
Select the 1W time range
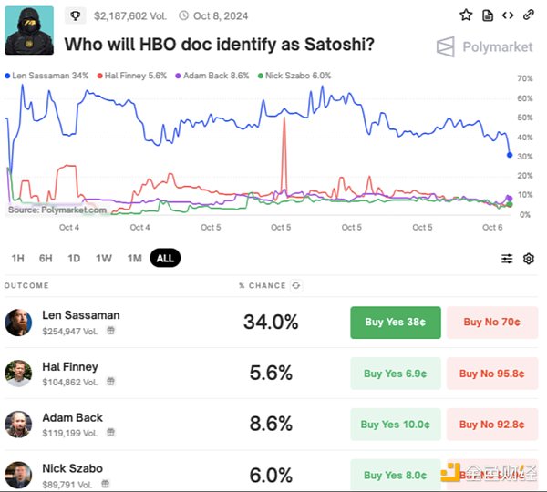tap(104, 258)
